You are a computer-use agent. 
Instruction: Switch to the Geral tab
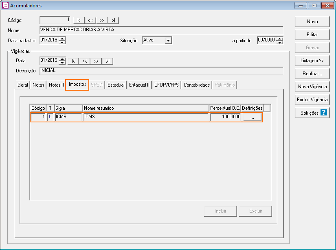(x=23, y=85)
